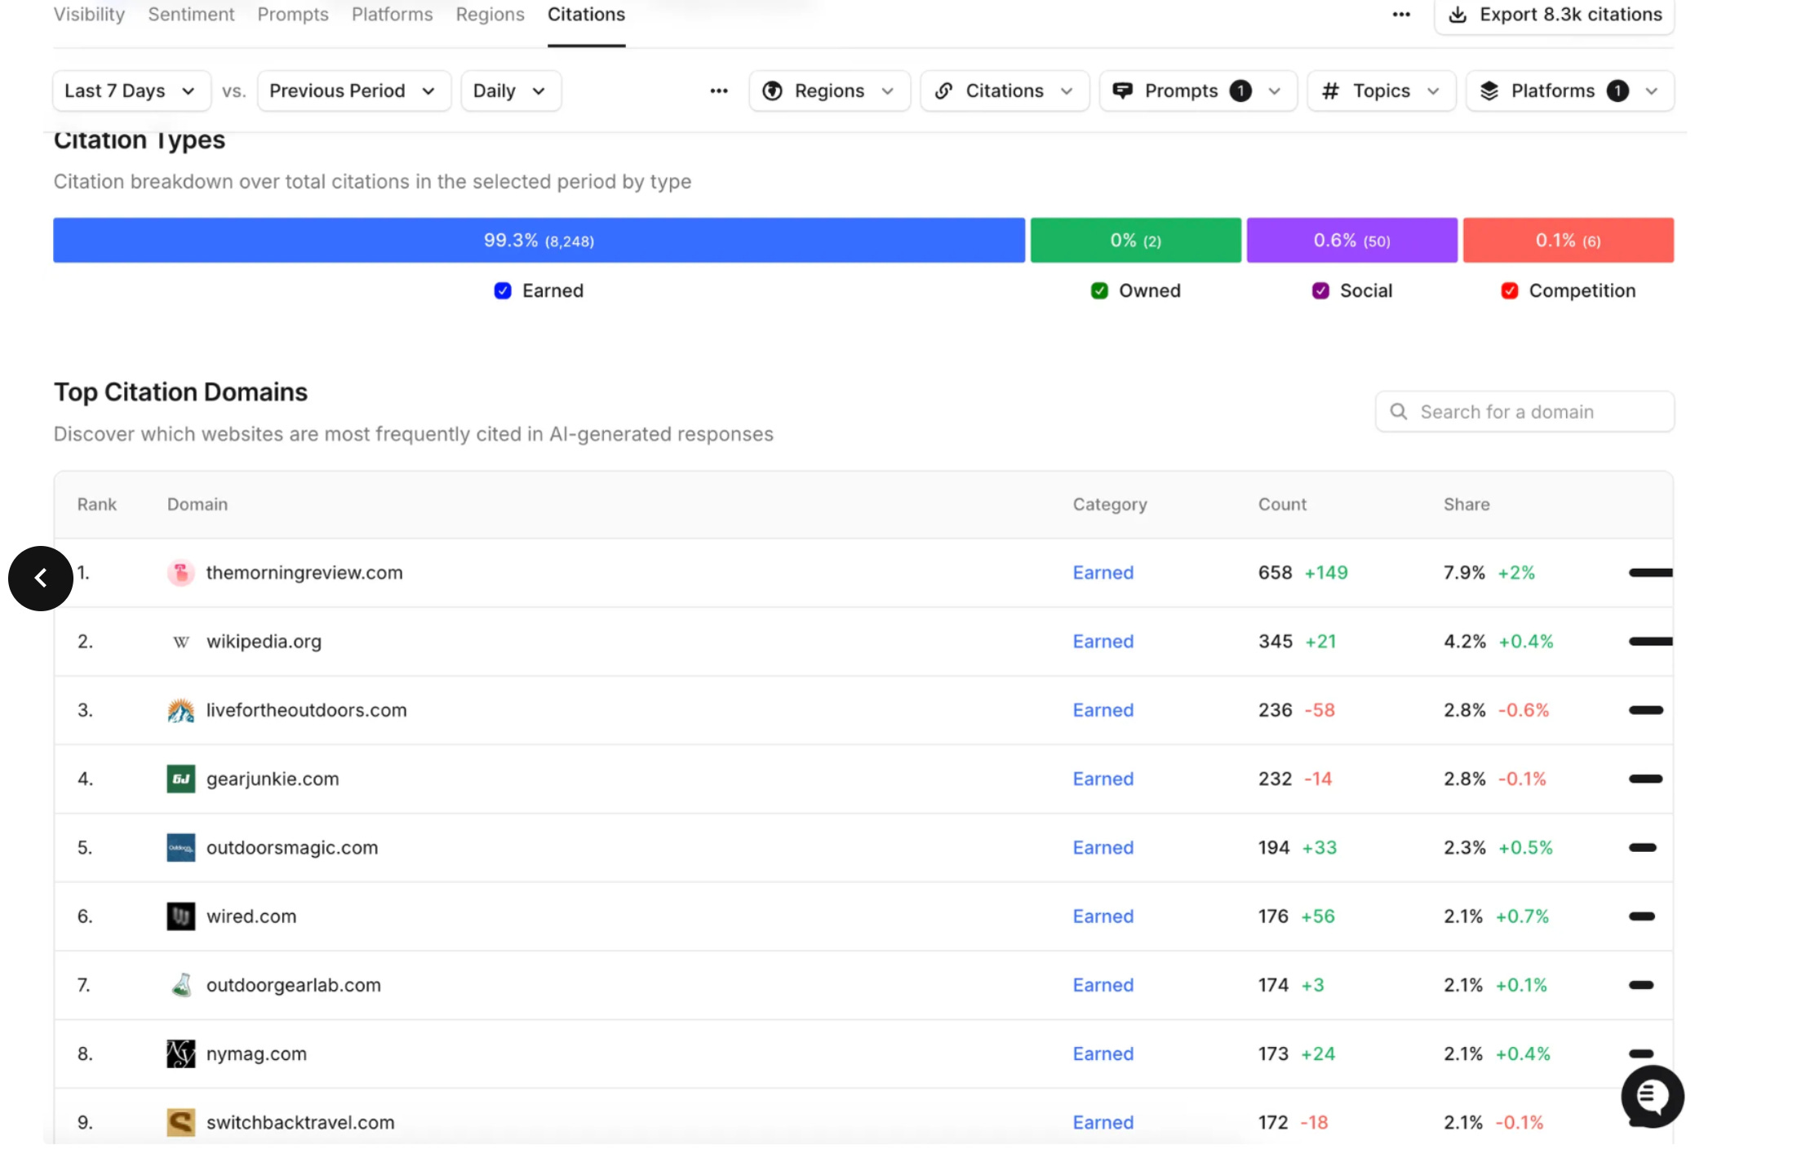Click the gearjunkie.com green logo icon
The width and height of the screenshot is (1797, 1149).
[180, 779]
